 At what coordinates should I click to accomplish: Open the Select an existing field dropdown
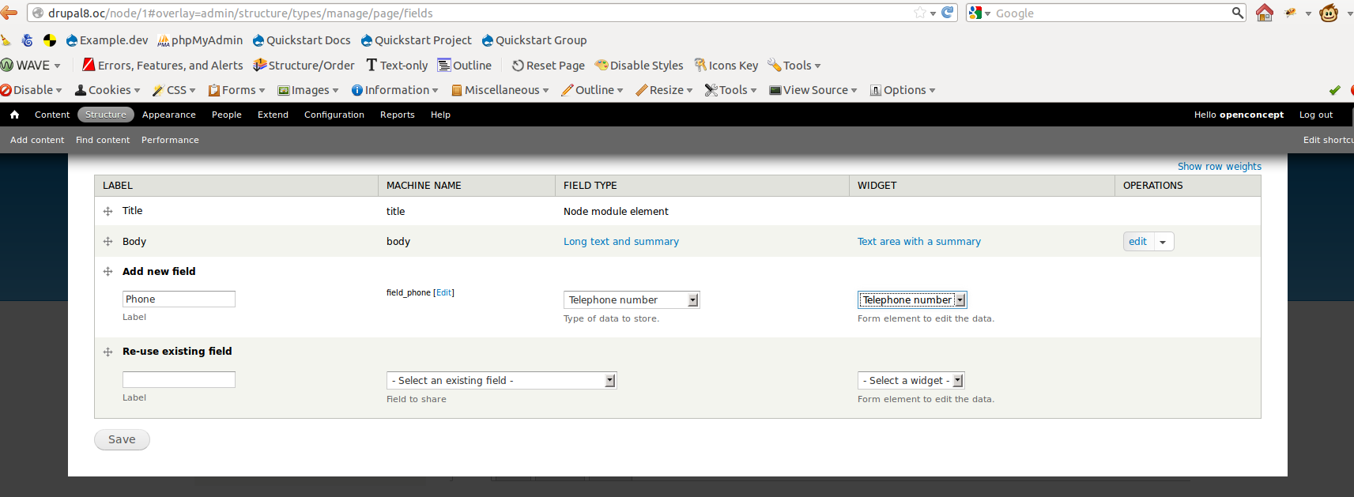pyautogui.click(x=501, y=380)
